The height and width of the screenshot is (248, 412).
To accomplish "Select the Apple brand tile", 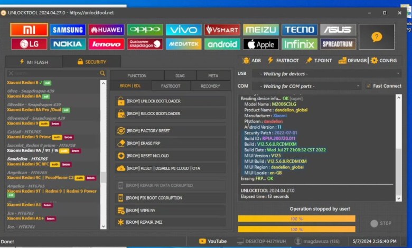I will (x=260, y=44).
